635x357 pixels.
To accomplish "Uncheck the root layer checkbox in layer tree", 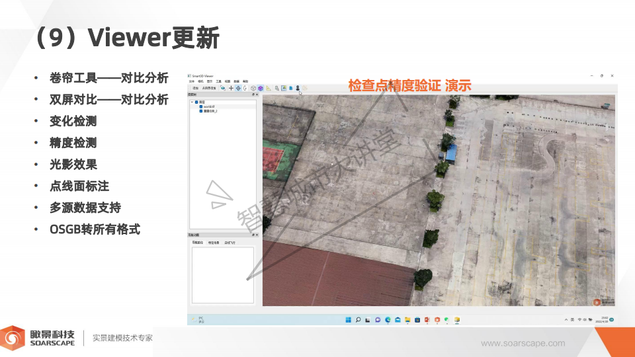I will [x=196, y=102].
